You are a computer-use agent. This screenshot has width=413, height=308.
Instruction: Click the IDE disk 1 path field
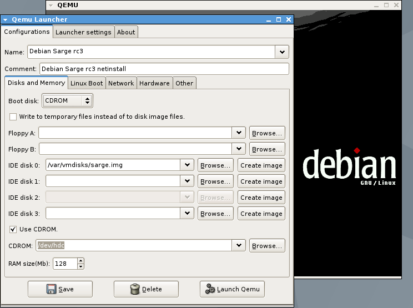[x=113, y=181]
